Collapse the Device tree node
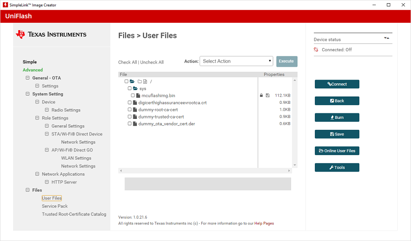The width and height of the screenshot is (411, 241). coord(37,102)
